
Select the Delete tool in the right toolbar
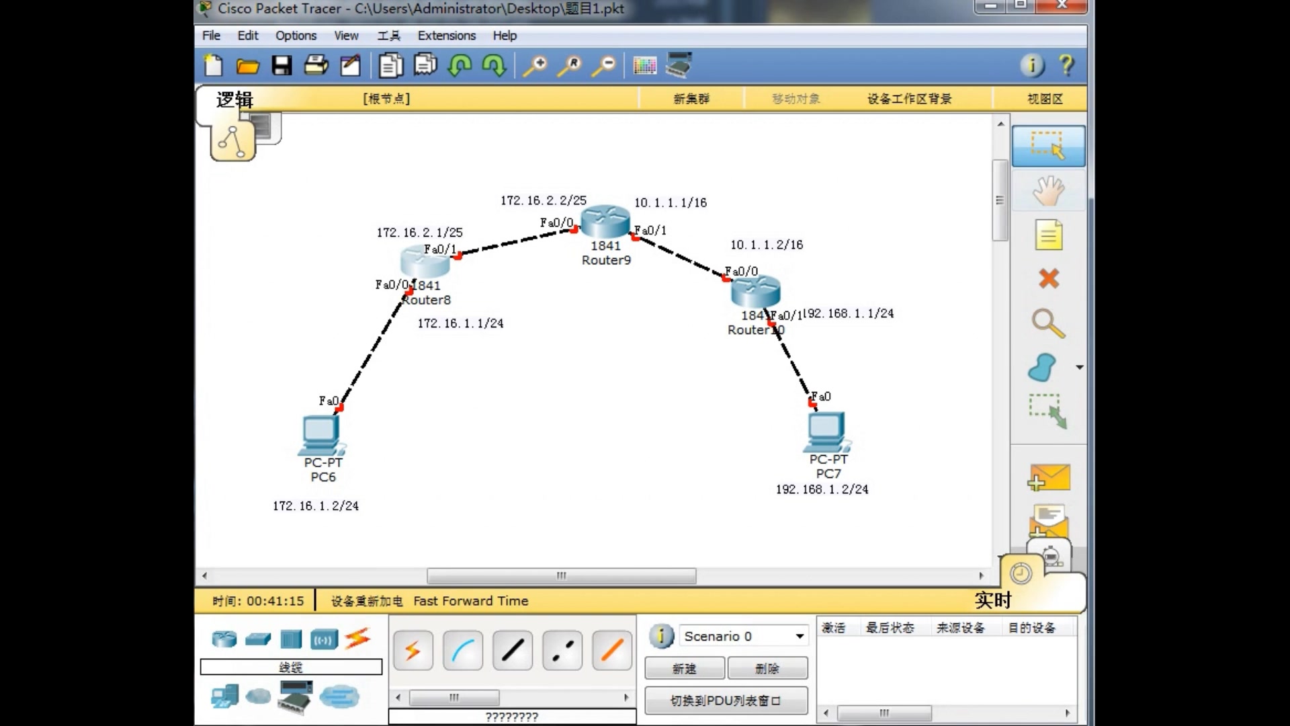[1048, 278]
